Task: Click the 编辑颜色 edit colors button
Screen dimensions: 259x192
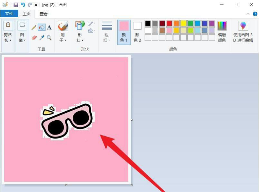Action: click(x=222, y=32)
